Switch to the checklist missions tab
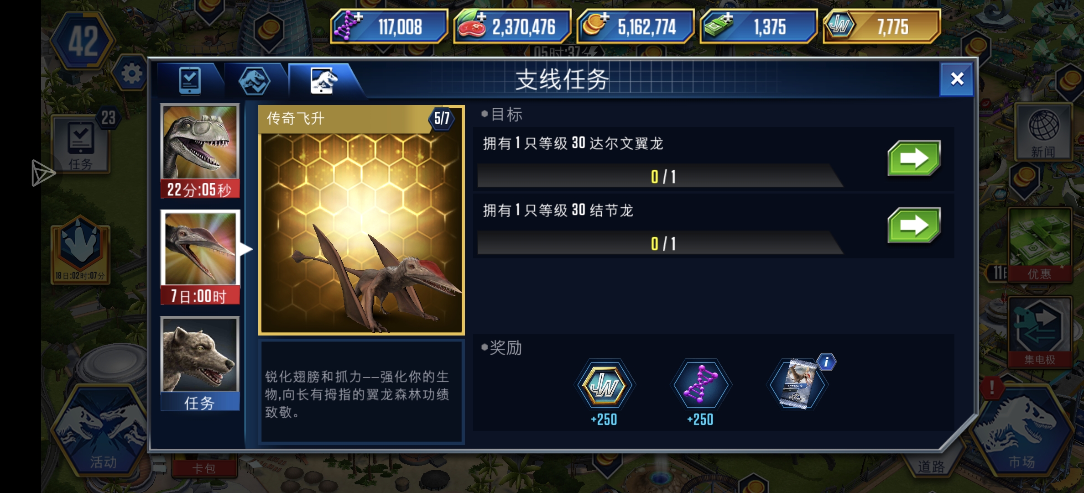Screen dimensions: 1084x493 point(190,80)
